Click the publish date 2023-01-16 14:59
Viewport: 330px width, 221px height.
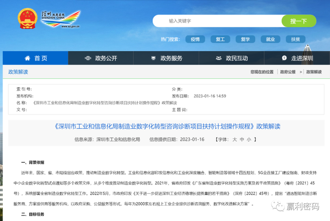pyautogui.click(x=210, y=96)
